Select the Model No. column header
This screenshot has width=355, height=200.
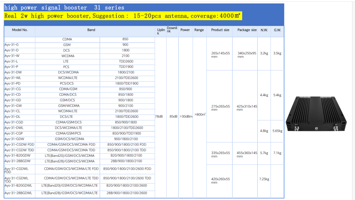tap(20, 30)
